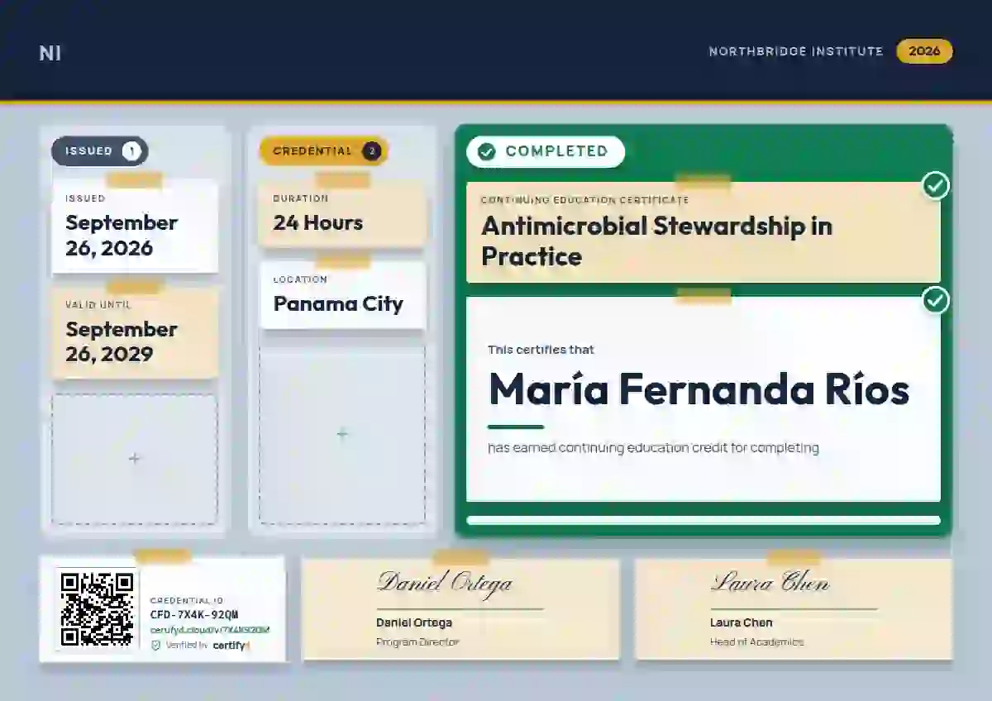Click the Verified by text

[x=187, y=645]
